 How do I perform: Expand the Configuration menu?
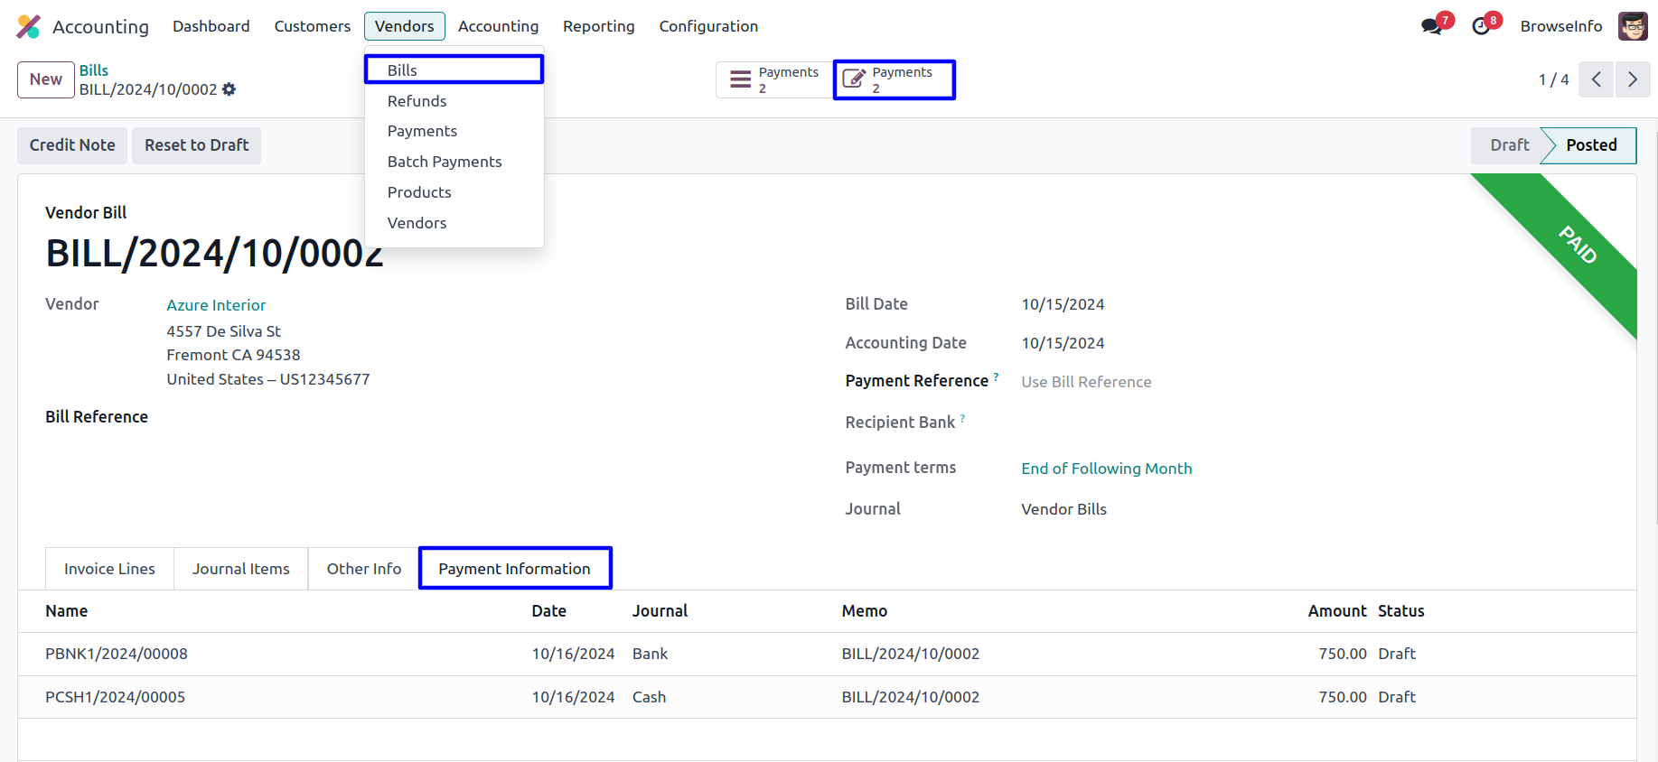tap(708, 26)
